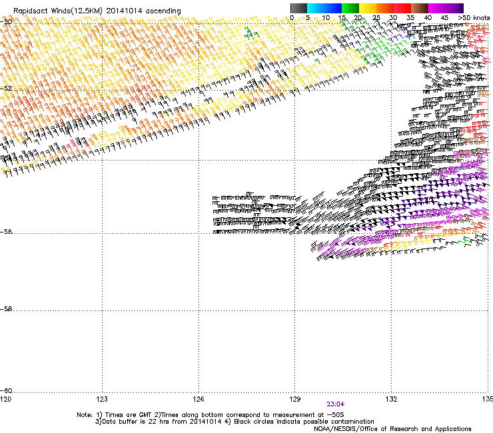Click the orange 25-30 knots legend swatch

click(385, 8)
